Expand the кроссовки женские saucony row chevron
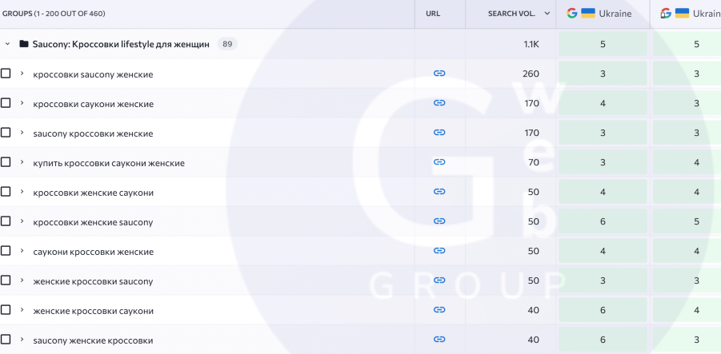Viewport: 721px width, 354px height. [x=22, y=222]
